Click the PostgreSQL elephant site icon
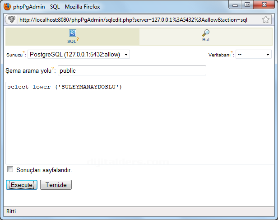This screenshot has width=278, height=220. pos(12,19)
